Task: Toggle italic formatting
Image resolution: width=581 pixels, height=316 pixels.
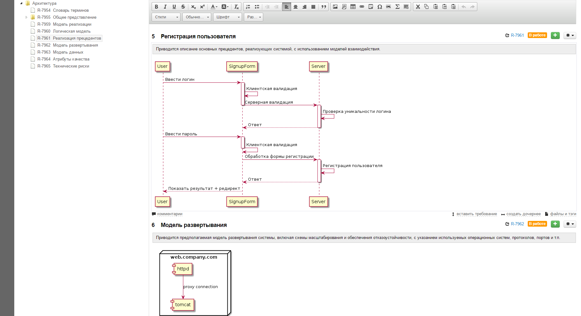Action: pos(165,7)
